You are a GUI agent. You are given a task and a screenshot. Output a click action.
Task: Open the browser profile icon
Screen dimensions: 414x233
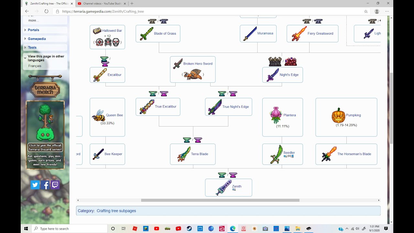point(377,11)
